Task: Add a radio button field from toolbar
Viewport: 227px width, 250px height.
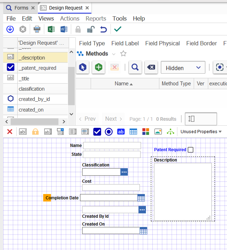Action: click(109, 132)
